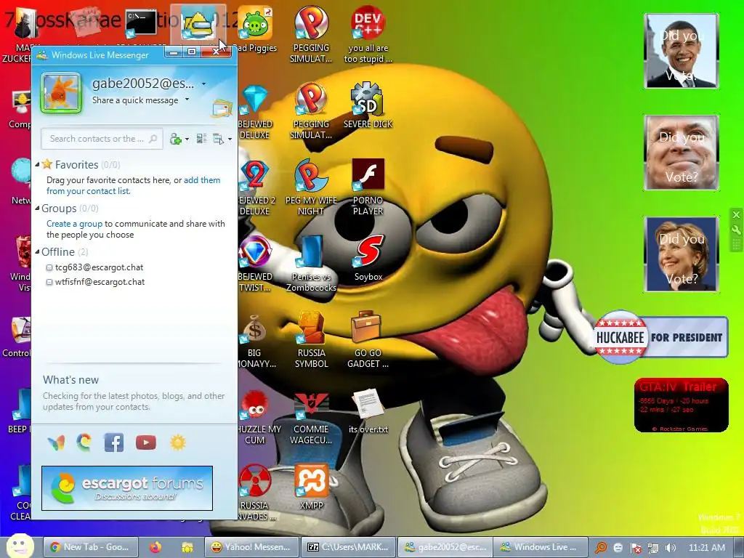The width and height of the screenshot is (744, 558).
Task: Click the folder icon in the taskbar
Action: pos(187,547)
